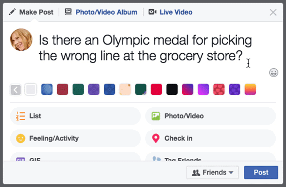Click the Feeling/Activity smiley icon

(21, 138)
